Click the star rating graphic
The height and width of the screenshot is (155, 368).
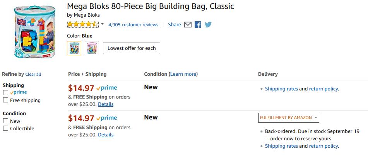[83, 24]
